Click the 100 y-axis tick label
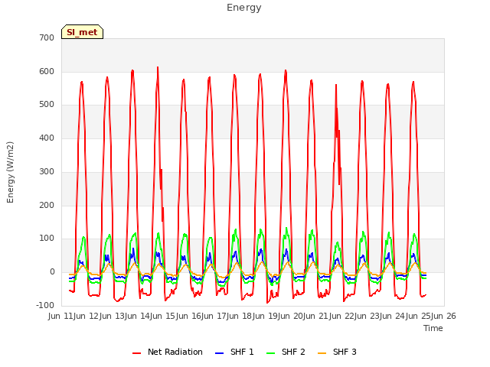The image size is (490, 367). pos(47,239)
